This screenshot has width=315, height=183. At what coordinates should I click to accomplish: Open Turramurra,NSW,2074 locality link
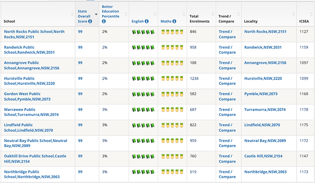(x=265, y=110)
